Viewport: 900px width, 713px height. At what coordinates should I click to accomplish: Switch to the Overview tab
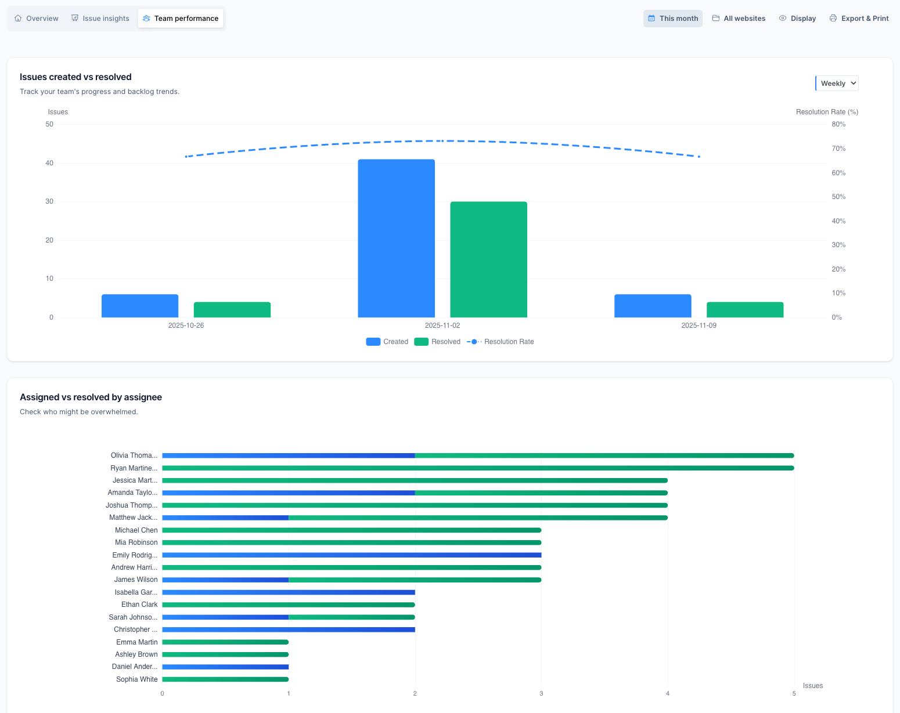point(37,19)
